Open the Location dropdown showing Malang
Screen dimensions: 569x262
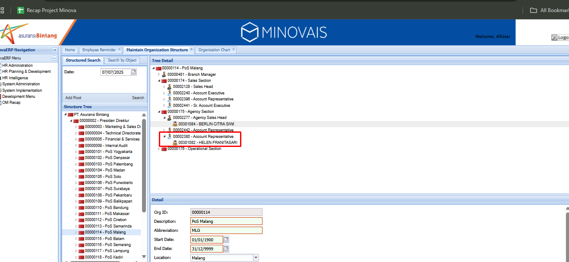256,258
